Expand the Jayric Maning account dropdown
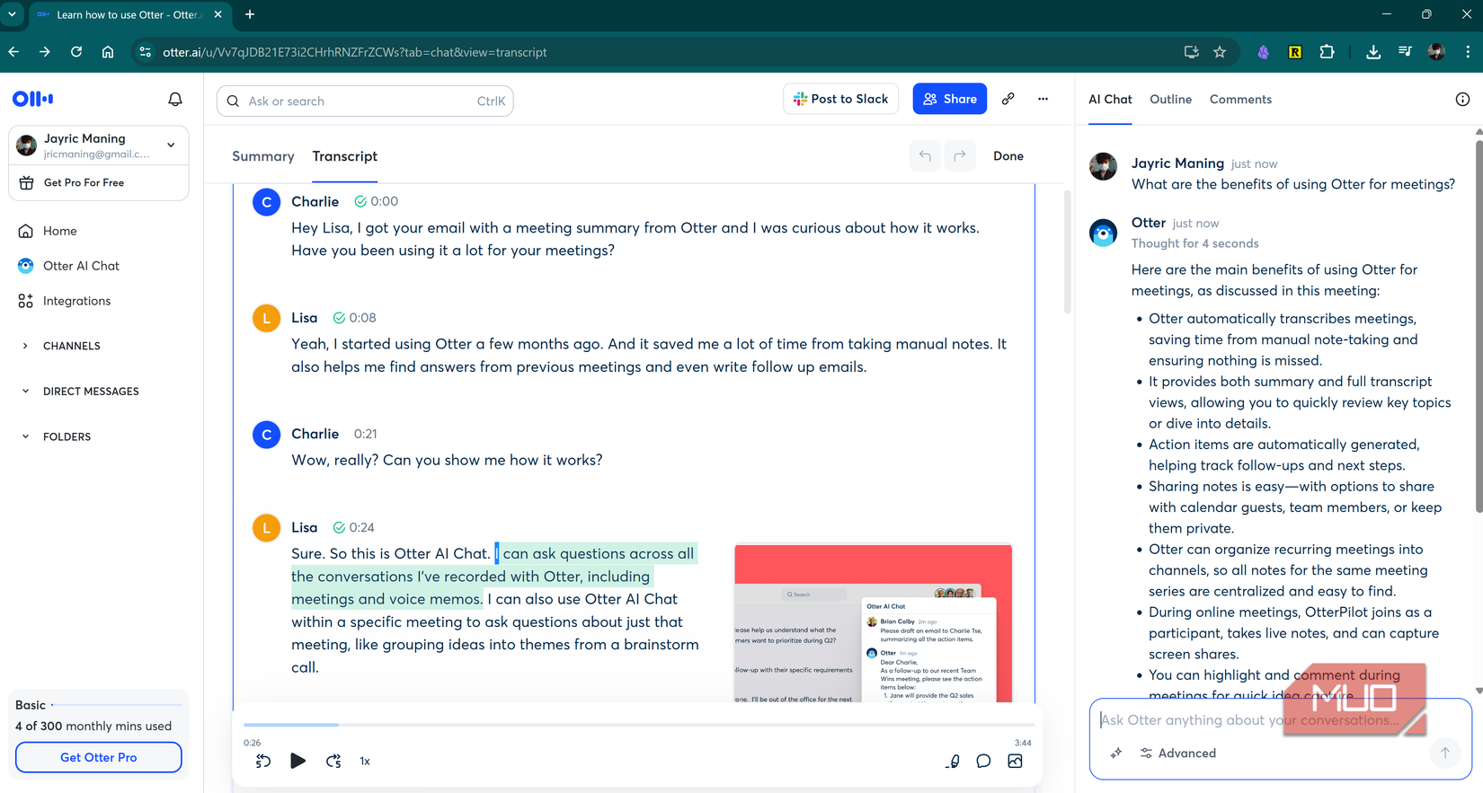 click(x=171, y=145)
